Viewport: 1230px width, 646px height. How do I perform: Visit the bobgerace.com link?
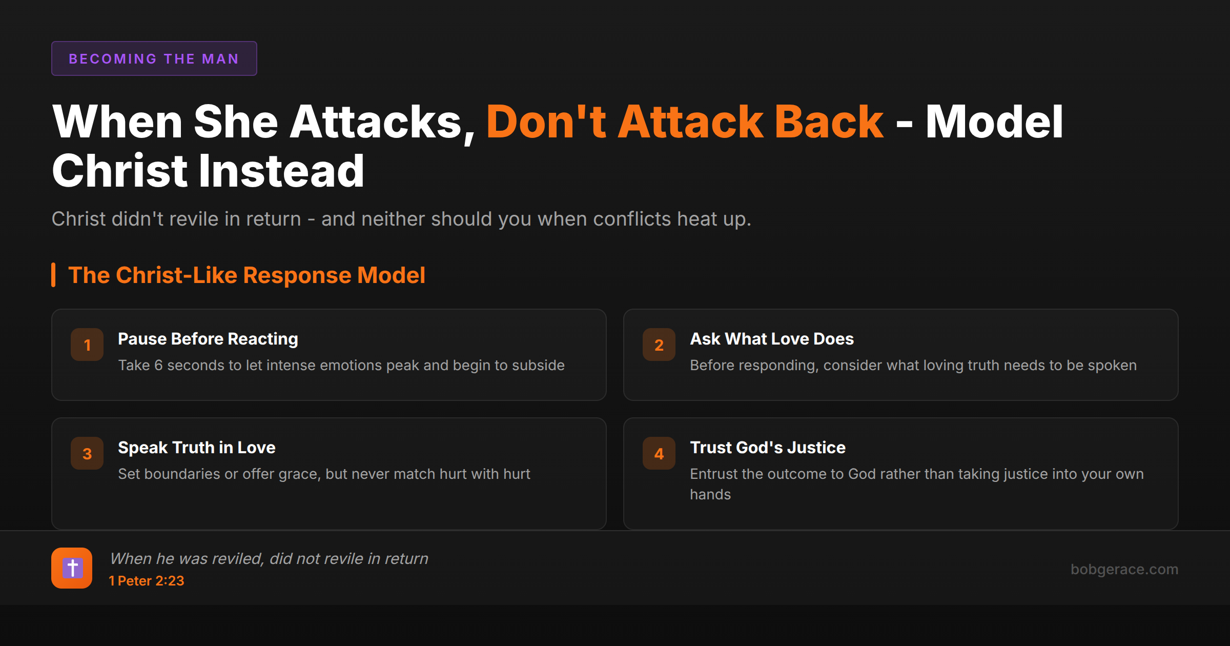(1126, 569)
